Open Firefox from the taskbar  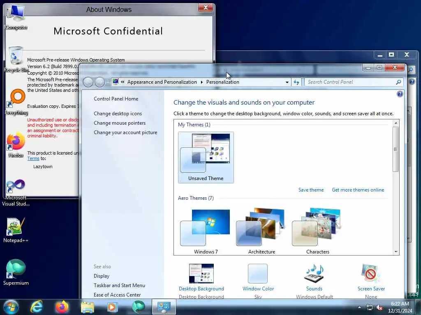pyautogui.click(x=62, y=307)
